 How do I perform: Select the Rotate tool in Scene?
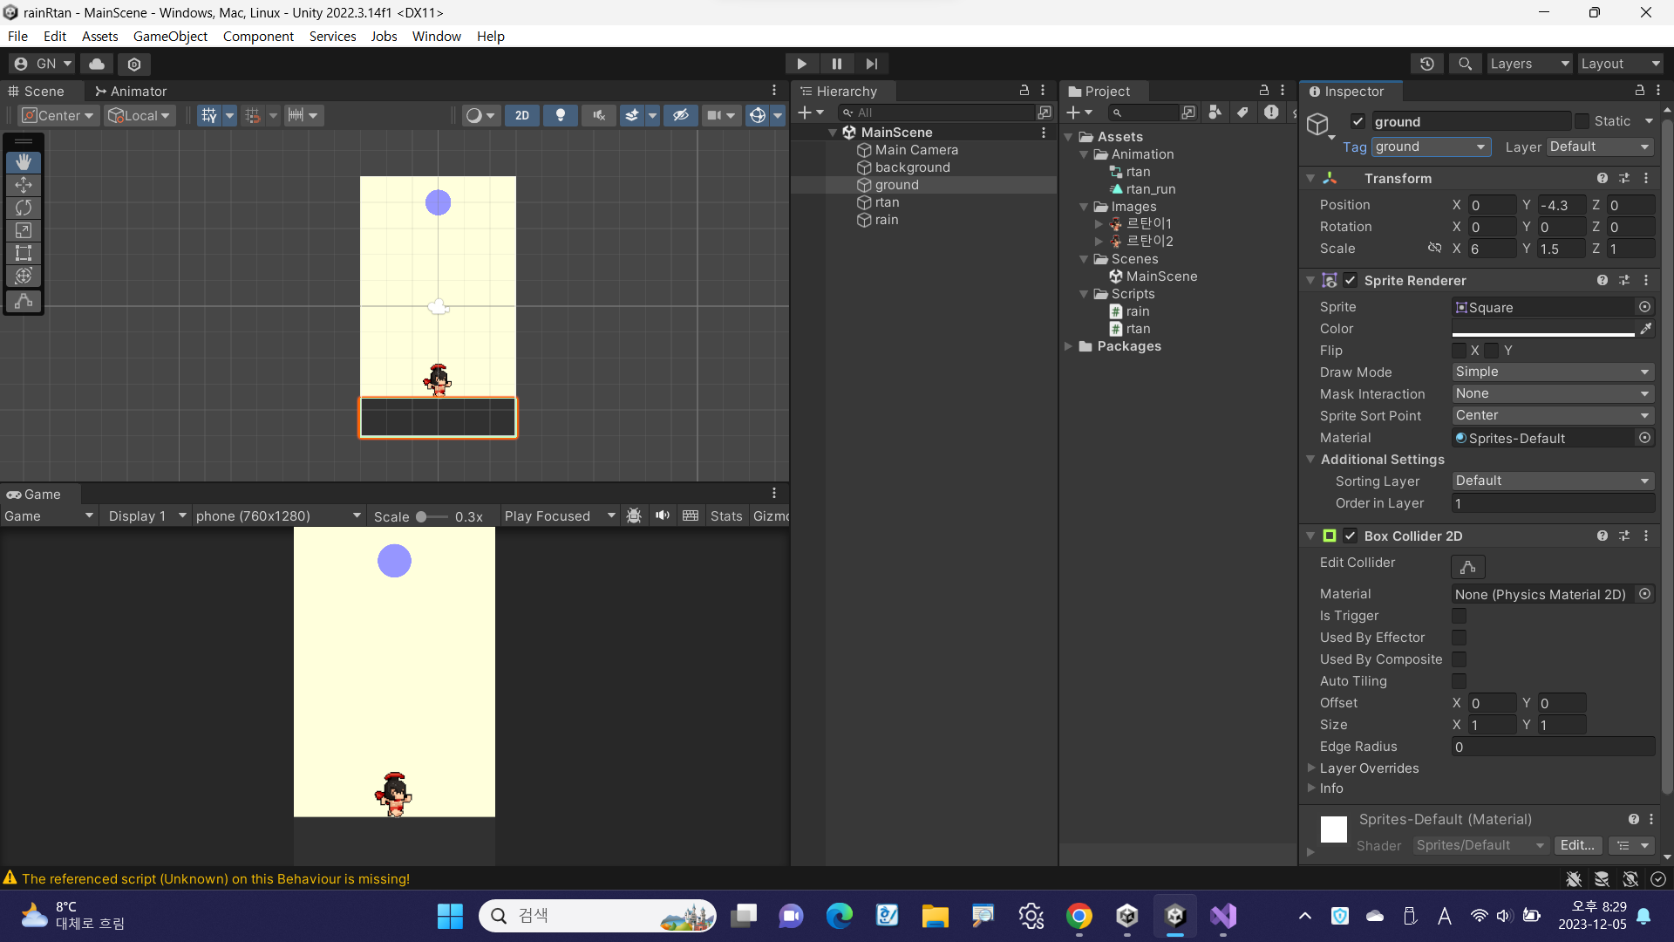(24, 208)
